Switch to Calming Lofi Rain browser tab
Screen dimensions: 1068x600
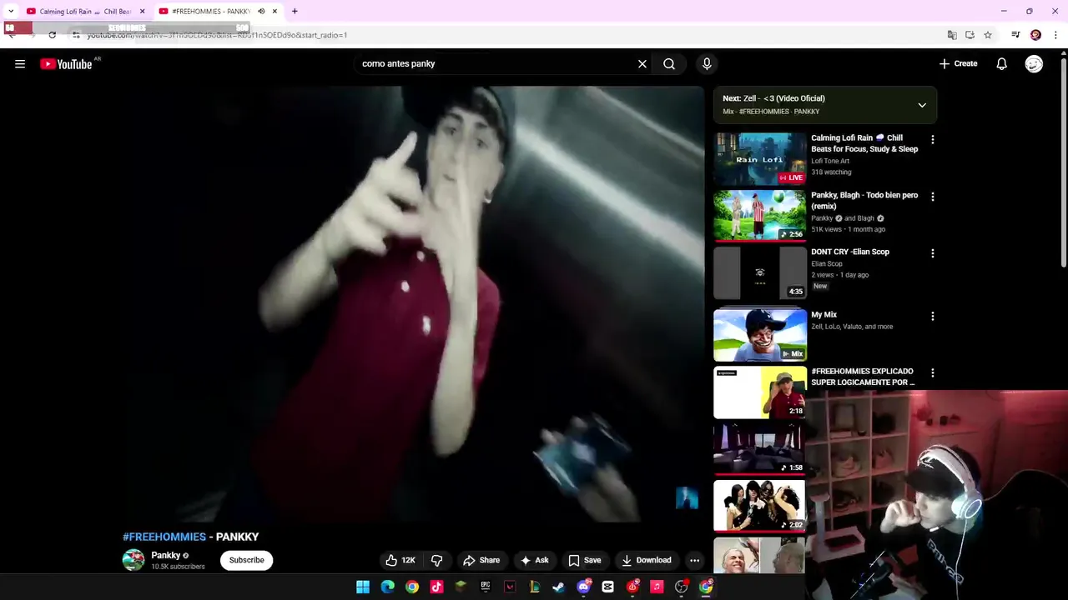point(85,12)
